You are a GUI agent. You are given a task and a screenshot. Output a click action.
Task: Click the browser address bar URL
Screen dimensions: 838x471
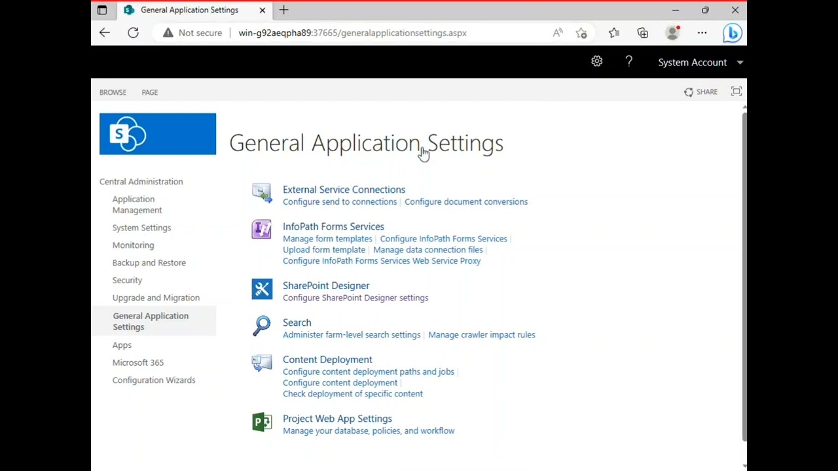click(352, 33)
